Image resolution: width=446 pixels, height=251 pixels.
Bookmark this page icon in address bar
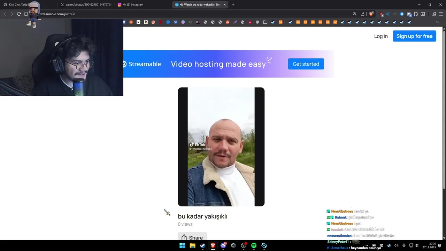(x=26, y=14)
